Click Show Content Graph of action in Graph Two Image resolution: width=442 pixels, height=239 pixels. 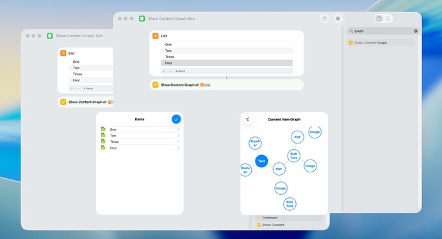85,102
